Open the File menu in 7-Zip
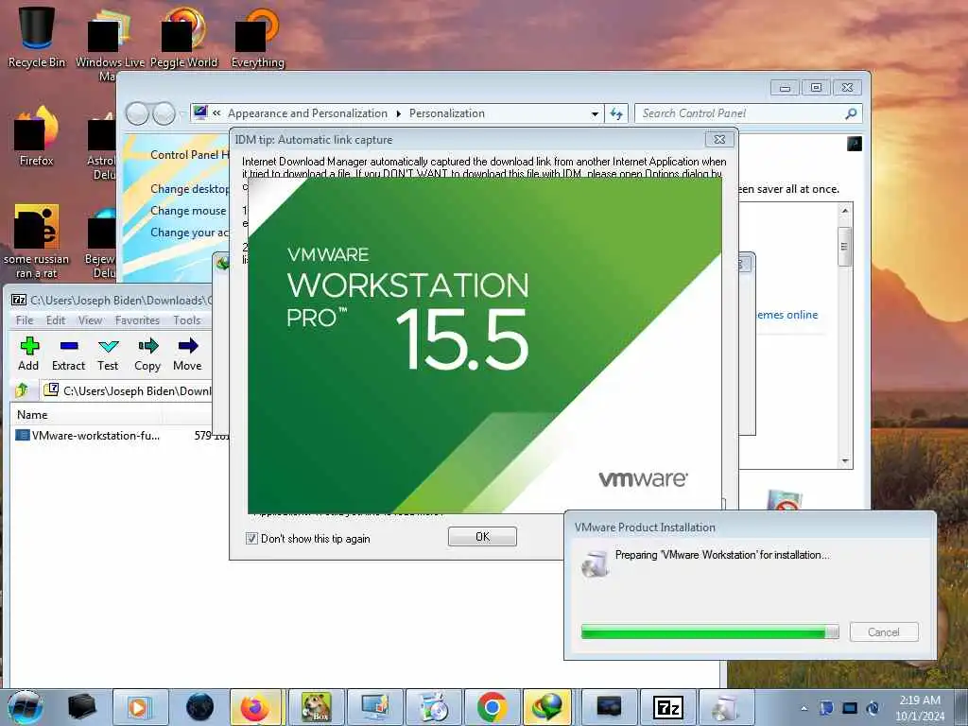This screenshot has height=726, width=968. point(25,320)
